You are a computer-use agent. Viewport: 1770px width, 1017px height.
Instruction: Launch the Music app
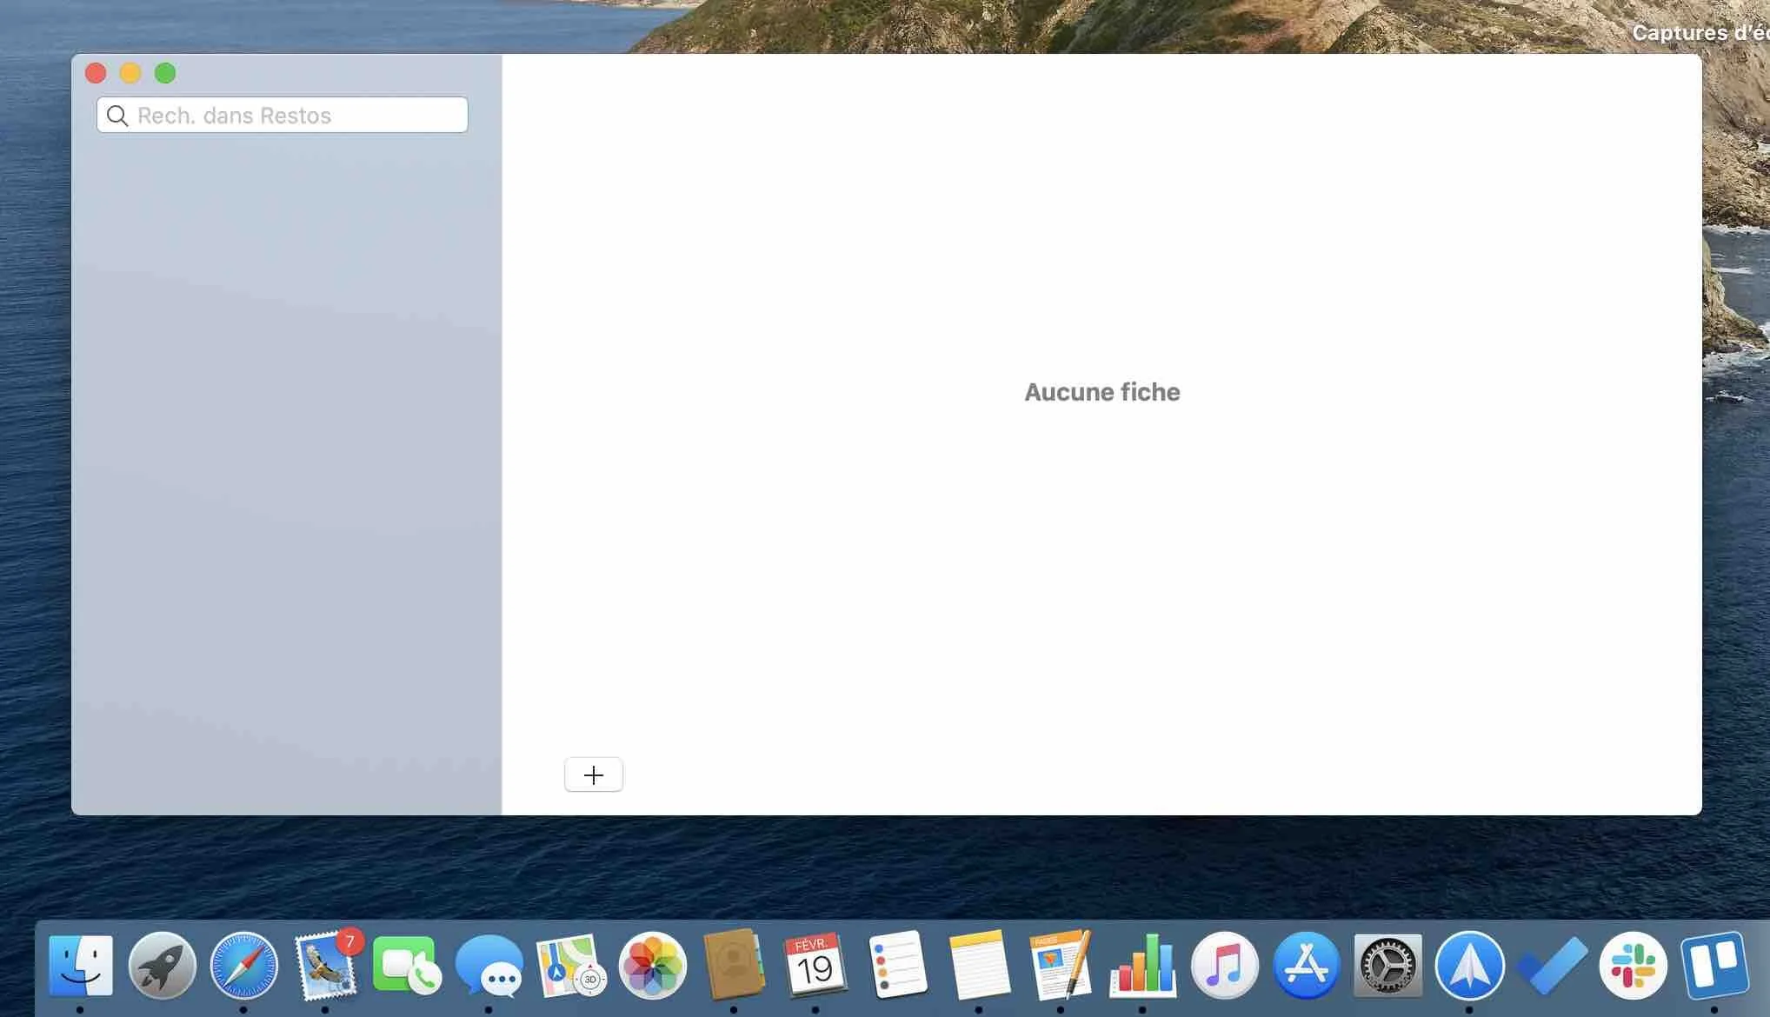(1224, 966)
